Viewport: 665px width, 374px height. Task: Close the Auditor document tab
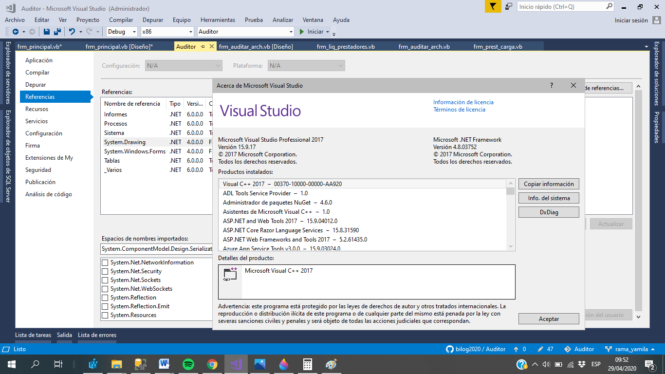[212, 47]
